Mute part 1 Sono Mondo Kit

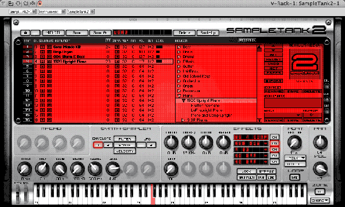pos(49,47)
